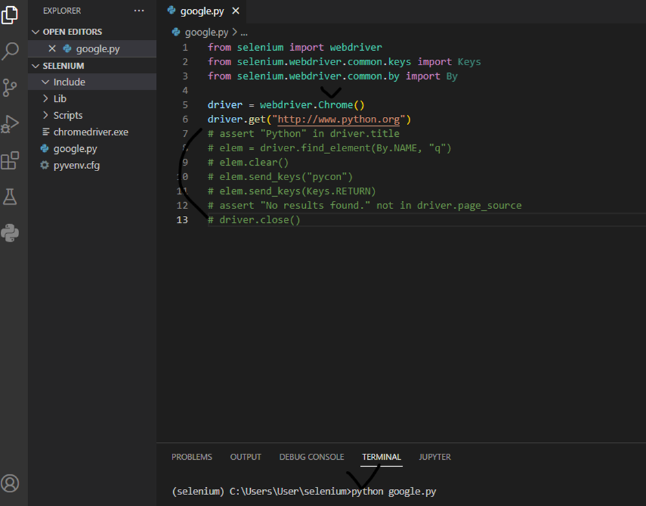This screenshot has height=506, width=646.
Task: Click the file icon beside chromedriver.exe
Action: (x=46, y=132)
